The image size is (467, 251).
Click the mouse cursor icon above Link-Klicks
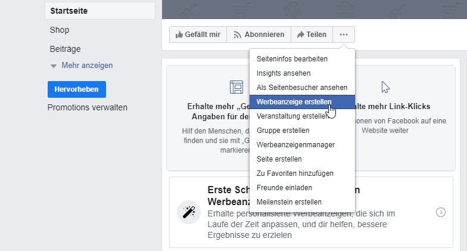click(385, 87)
